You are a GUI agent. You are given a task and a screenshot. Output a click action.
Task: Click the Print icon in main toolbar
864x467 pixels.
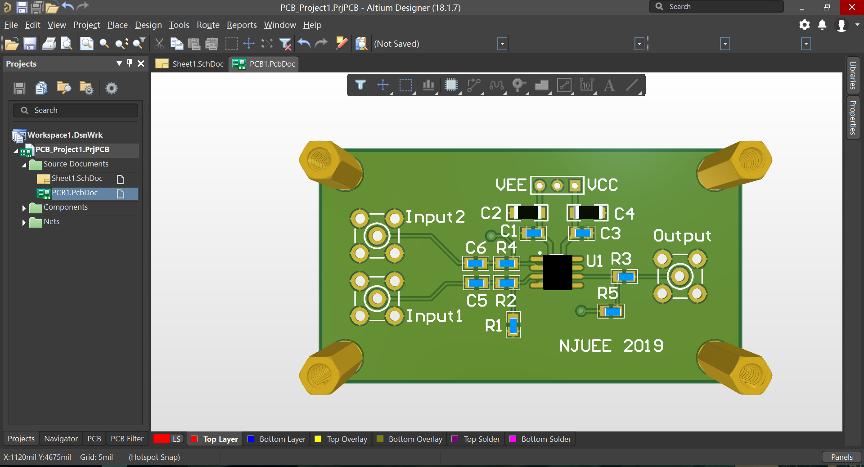point(49,44)
